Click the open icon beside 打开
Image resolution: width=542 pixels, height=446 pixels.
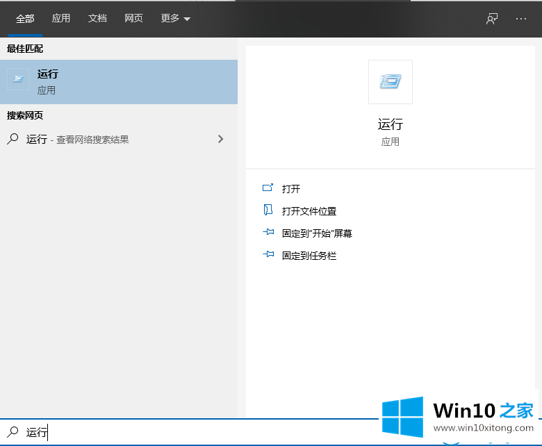268,188
